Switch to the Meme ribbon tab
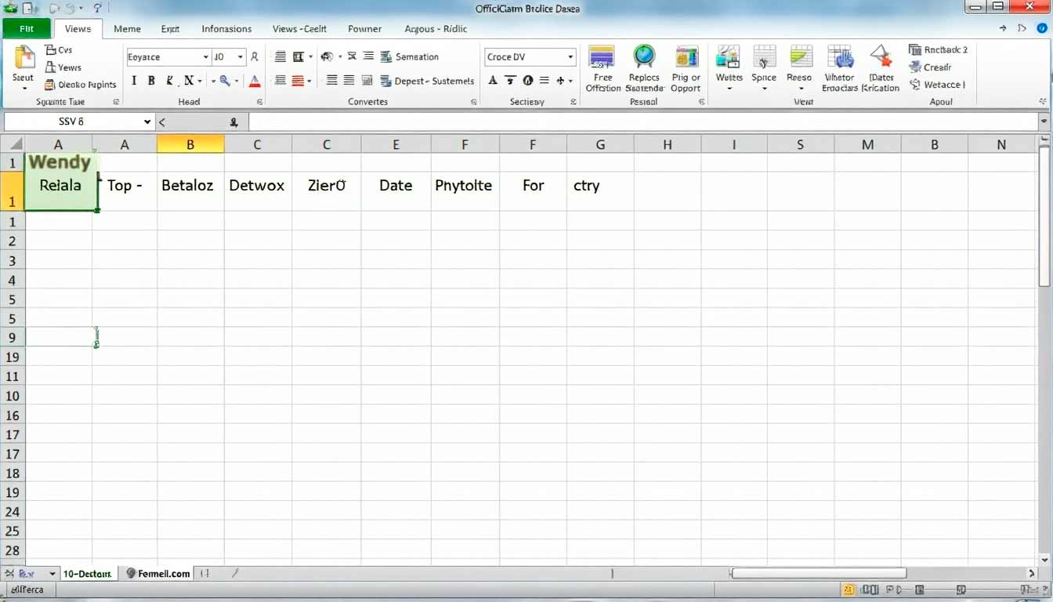The height and width of the screenshot is (602, 1053). 127,29
